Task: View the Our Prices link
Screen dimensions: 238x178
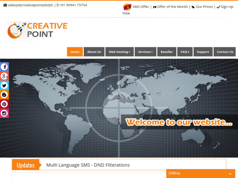Action: pyautogui.click(x=204, y=7)
